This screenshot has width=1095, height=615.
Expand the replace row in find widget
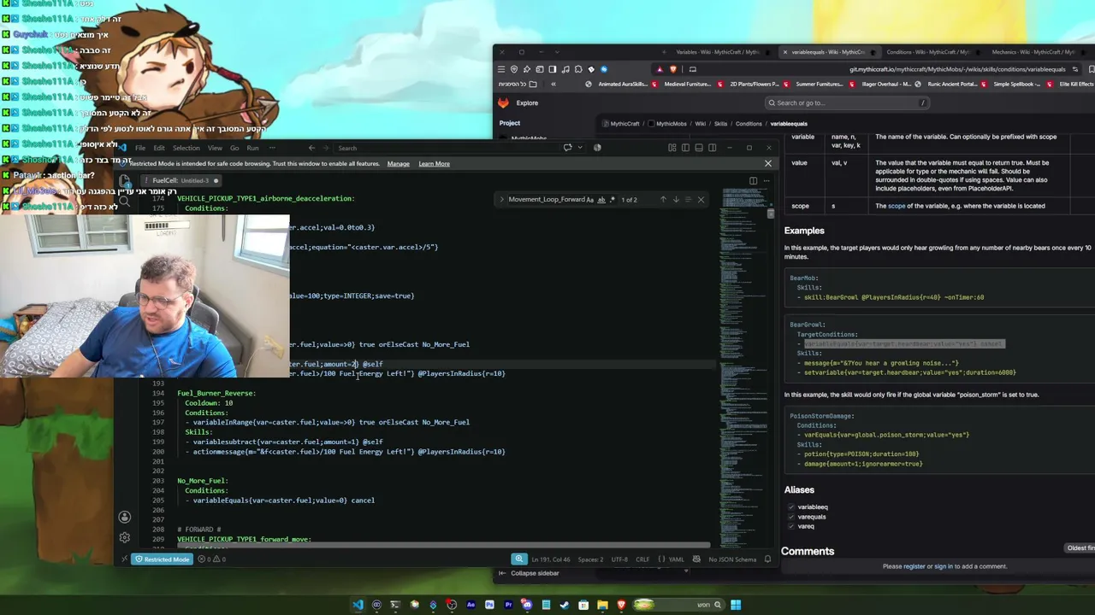tap(502, 200)
